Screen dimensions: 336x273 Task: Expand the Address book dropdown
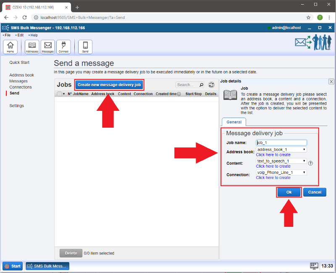click(x=281, y=150)
